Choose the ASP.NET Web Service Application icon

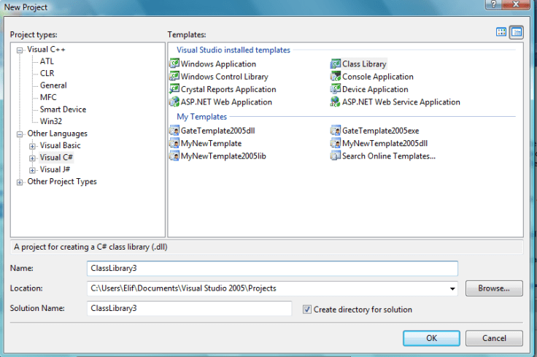[x=336, y=102]
